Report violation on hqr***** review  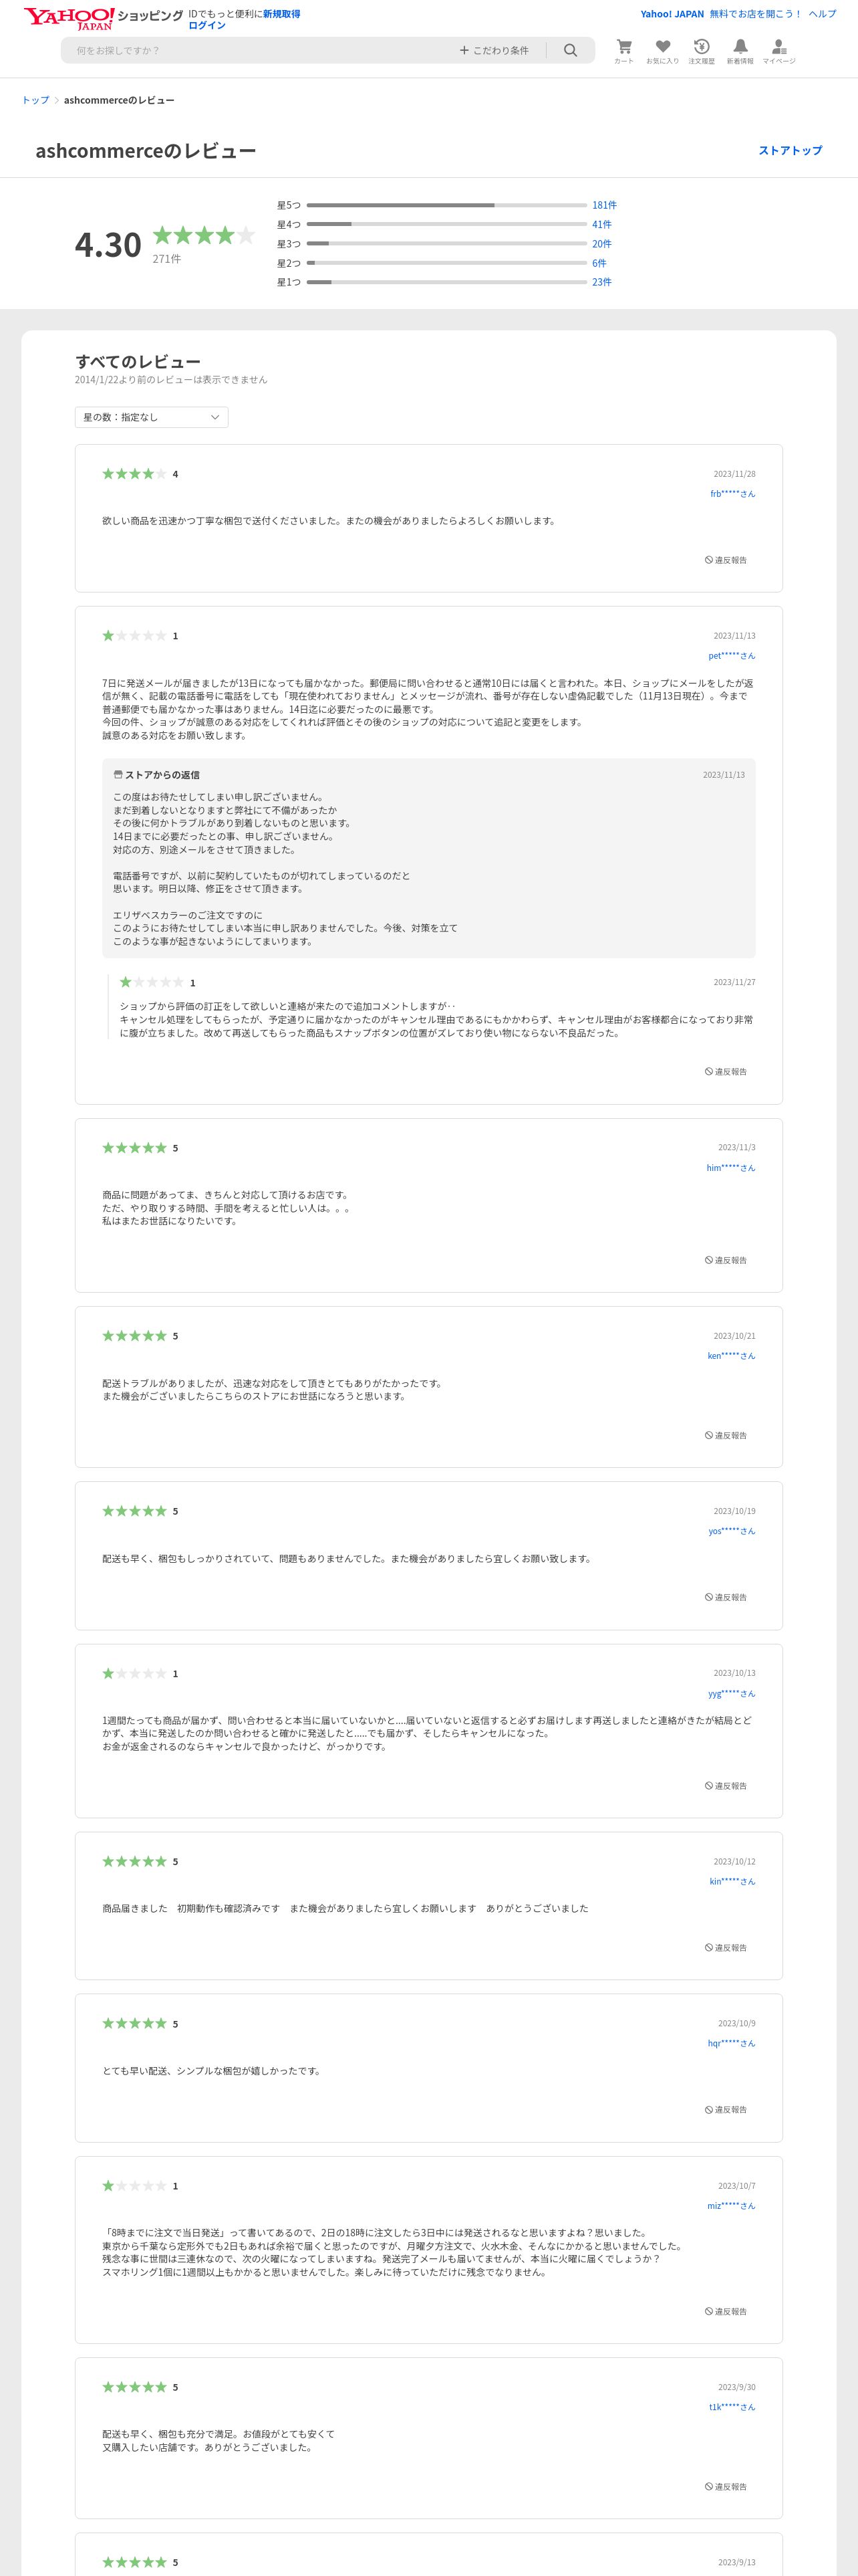pos(726,2110)
